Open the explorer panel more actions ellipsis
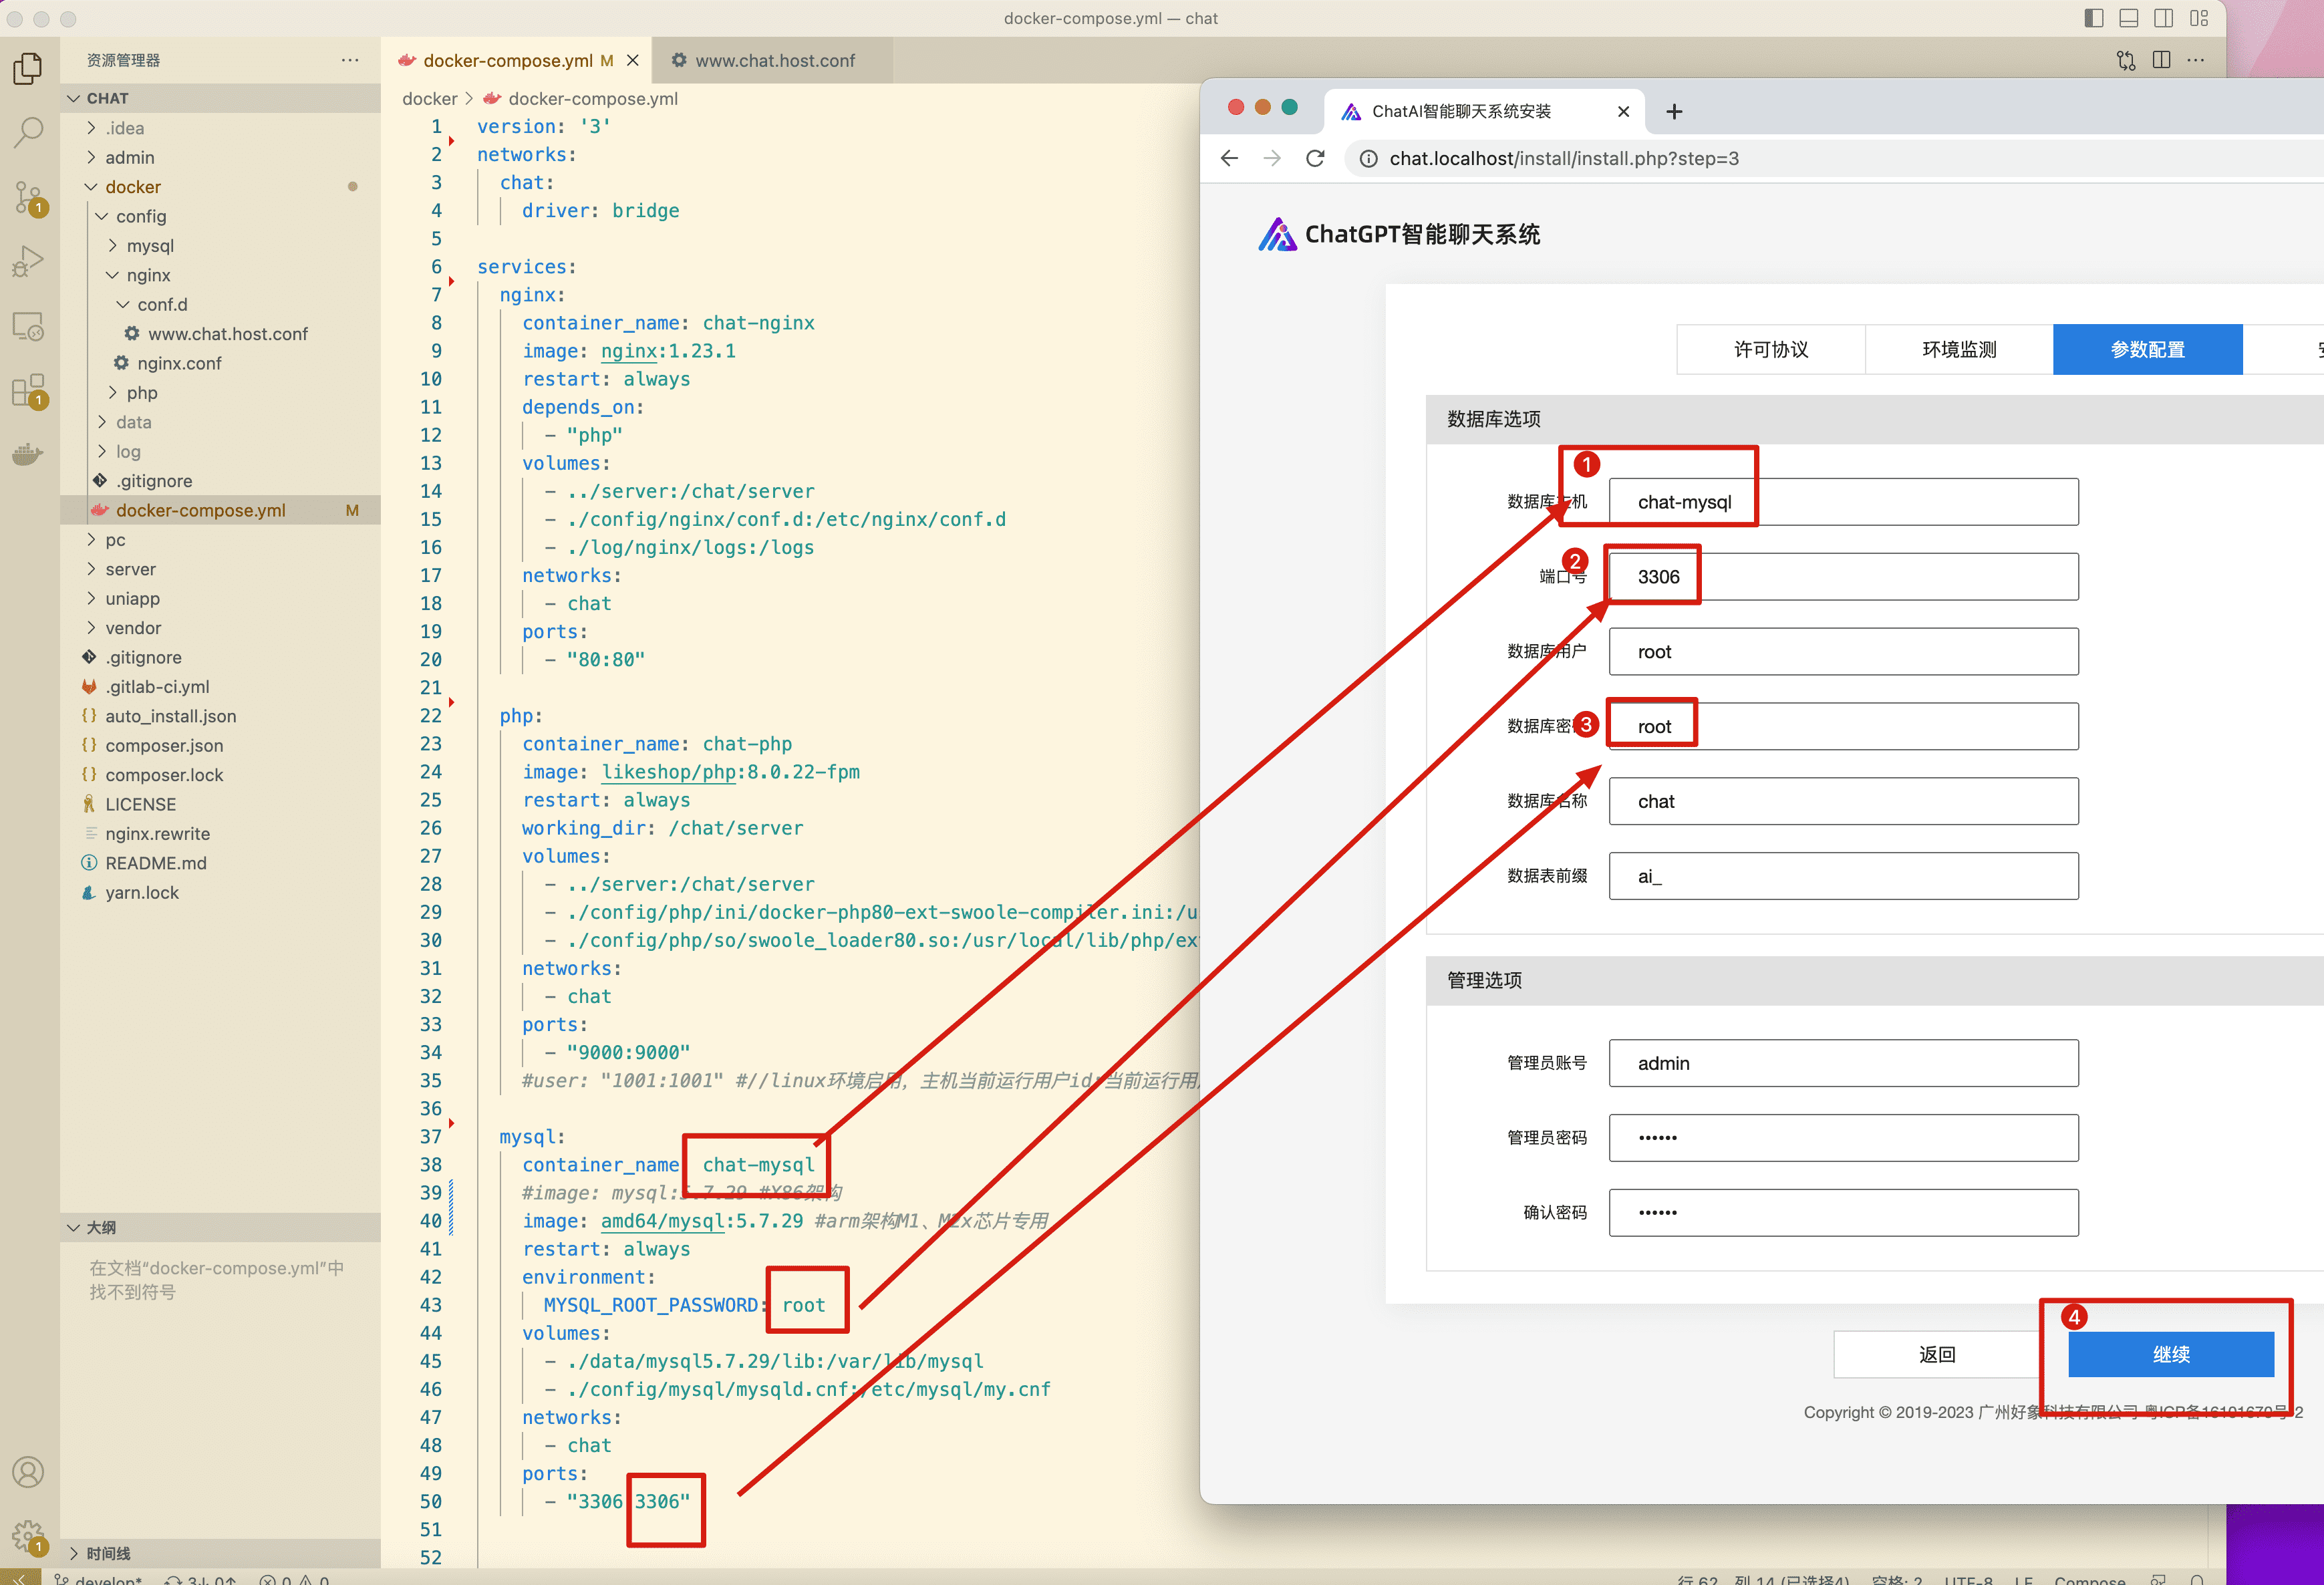Image resolution: width=2324 pixels, height=1585 pixels. [349, 60]
